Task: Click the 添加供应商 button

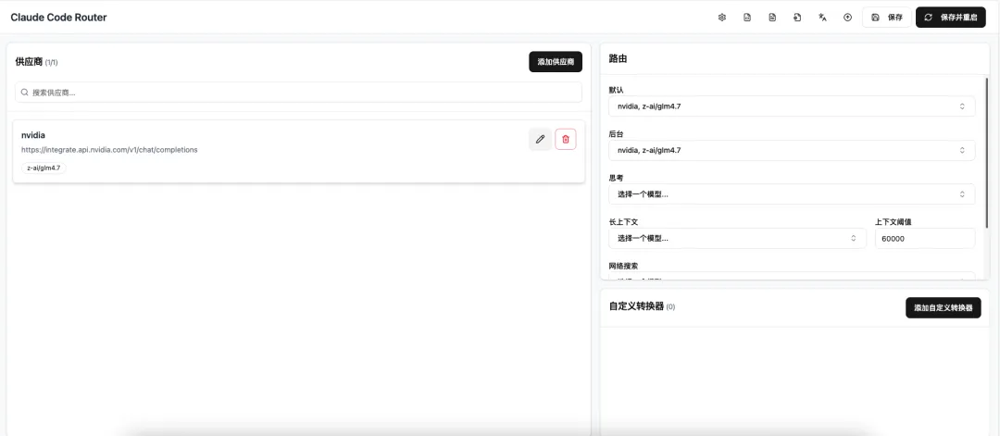Action: [x=556, y=62]
